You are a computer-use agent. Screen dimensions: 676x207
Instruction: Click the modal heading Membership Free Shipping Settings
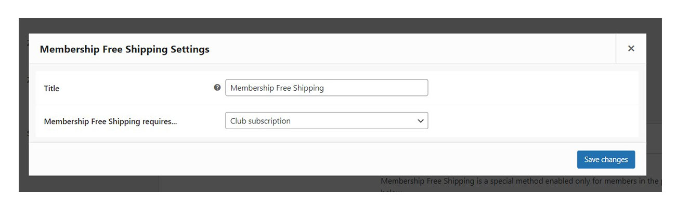coord(125,49)
